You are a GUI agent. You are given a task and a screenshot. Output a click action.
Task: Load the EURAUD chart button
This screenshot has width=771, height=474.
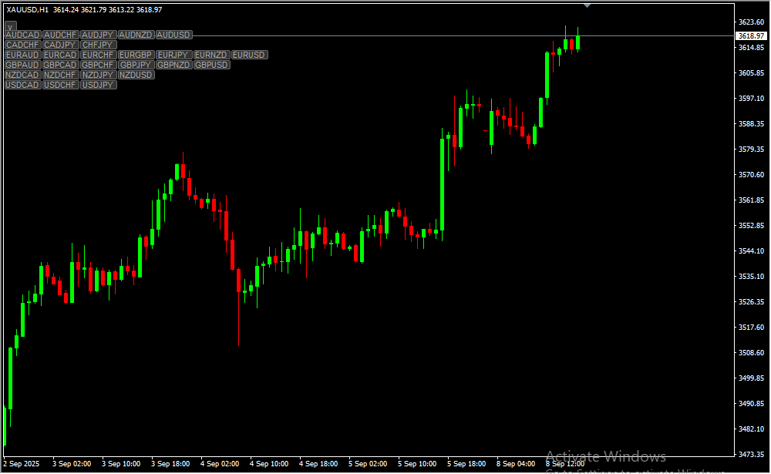coord(22,55)
